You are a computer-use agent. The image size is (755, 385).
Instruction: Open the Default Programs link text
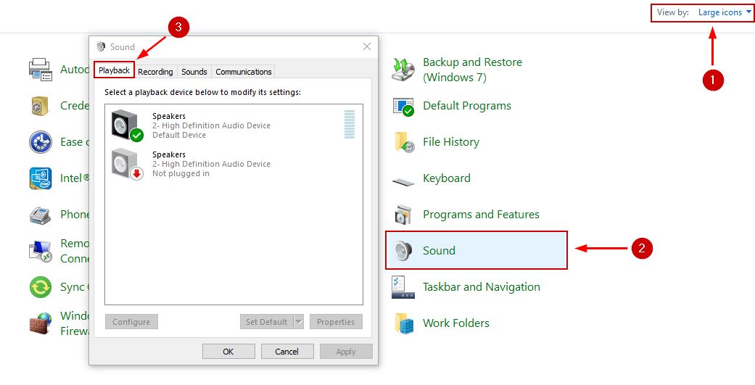pos(467,106)
